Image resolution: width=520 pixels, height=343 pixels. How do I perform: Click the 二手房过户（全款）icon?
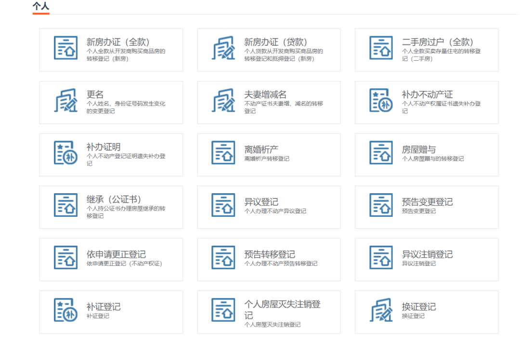tap(381, 48)
